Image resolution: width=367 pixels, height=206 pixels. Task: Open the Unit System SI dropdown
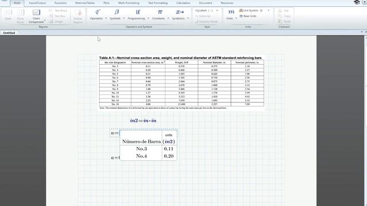[x=254, y=11]
